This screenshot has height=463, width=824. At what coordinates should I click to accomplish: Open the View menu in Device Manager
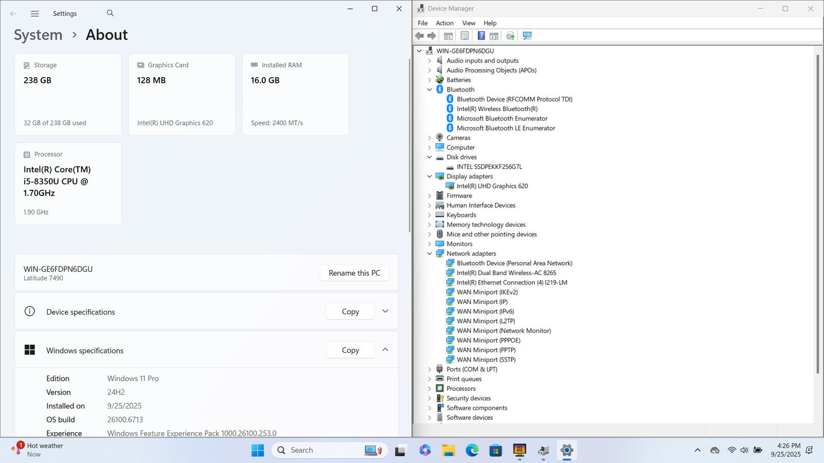tap(468, 23)
